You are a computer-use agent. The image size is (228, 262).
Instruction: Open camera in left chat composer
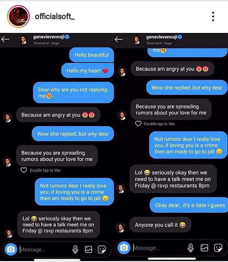coord(11,249)
